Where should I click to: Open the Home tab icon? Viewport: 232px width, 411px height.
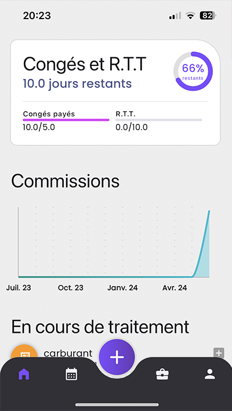coord(24,374)
